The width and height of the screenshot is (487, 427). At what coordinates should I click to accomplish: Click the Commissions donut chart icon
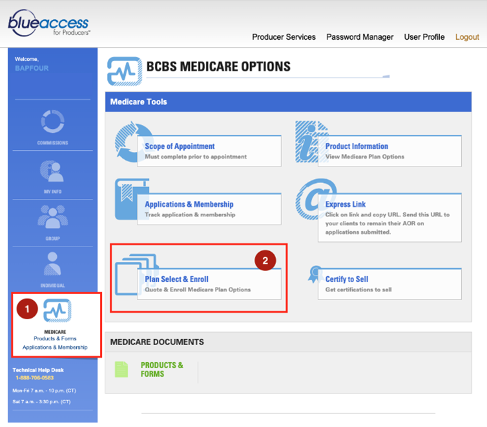52,122
